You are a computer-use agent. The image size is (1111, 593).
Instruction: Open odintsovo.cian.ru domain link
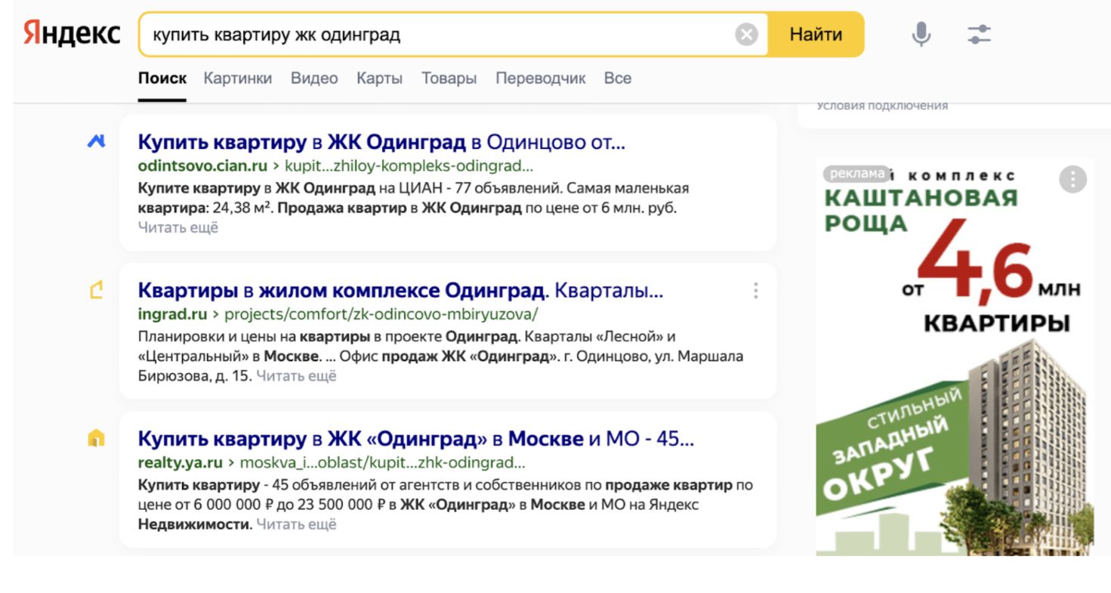(202, 166)
